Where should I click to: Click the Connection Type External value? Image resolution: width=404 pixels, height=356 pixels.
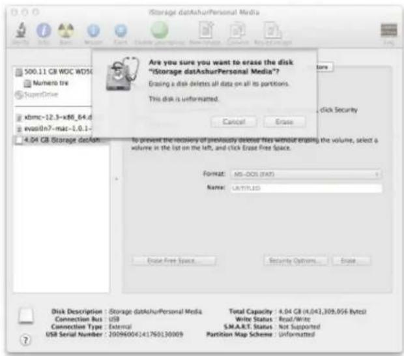coord(120,327)
